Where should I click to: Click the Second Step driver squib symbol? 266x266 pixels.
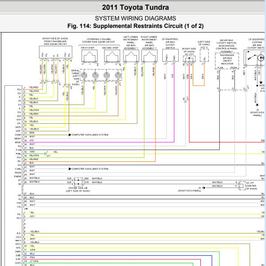point(112,56)
